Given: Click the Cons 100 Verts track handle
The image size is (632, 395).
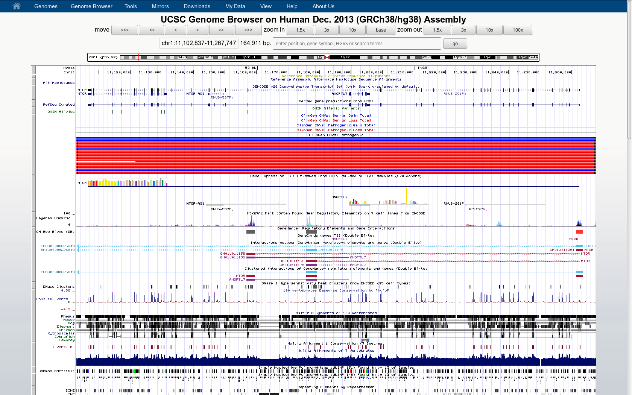Looking at the screenshot, I should [x=34, y=299].
